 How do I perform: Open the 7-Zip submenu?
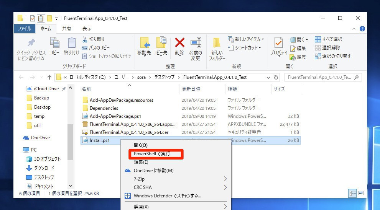[176, 179]
